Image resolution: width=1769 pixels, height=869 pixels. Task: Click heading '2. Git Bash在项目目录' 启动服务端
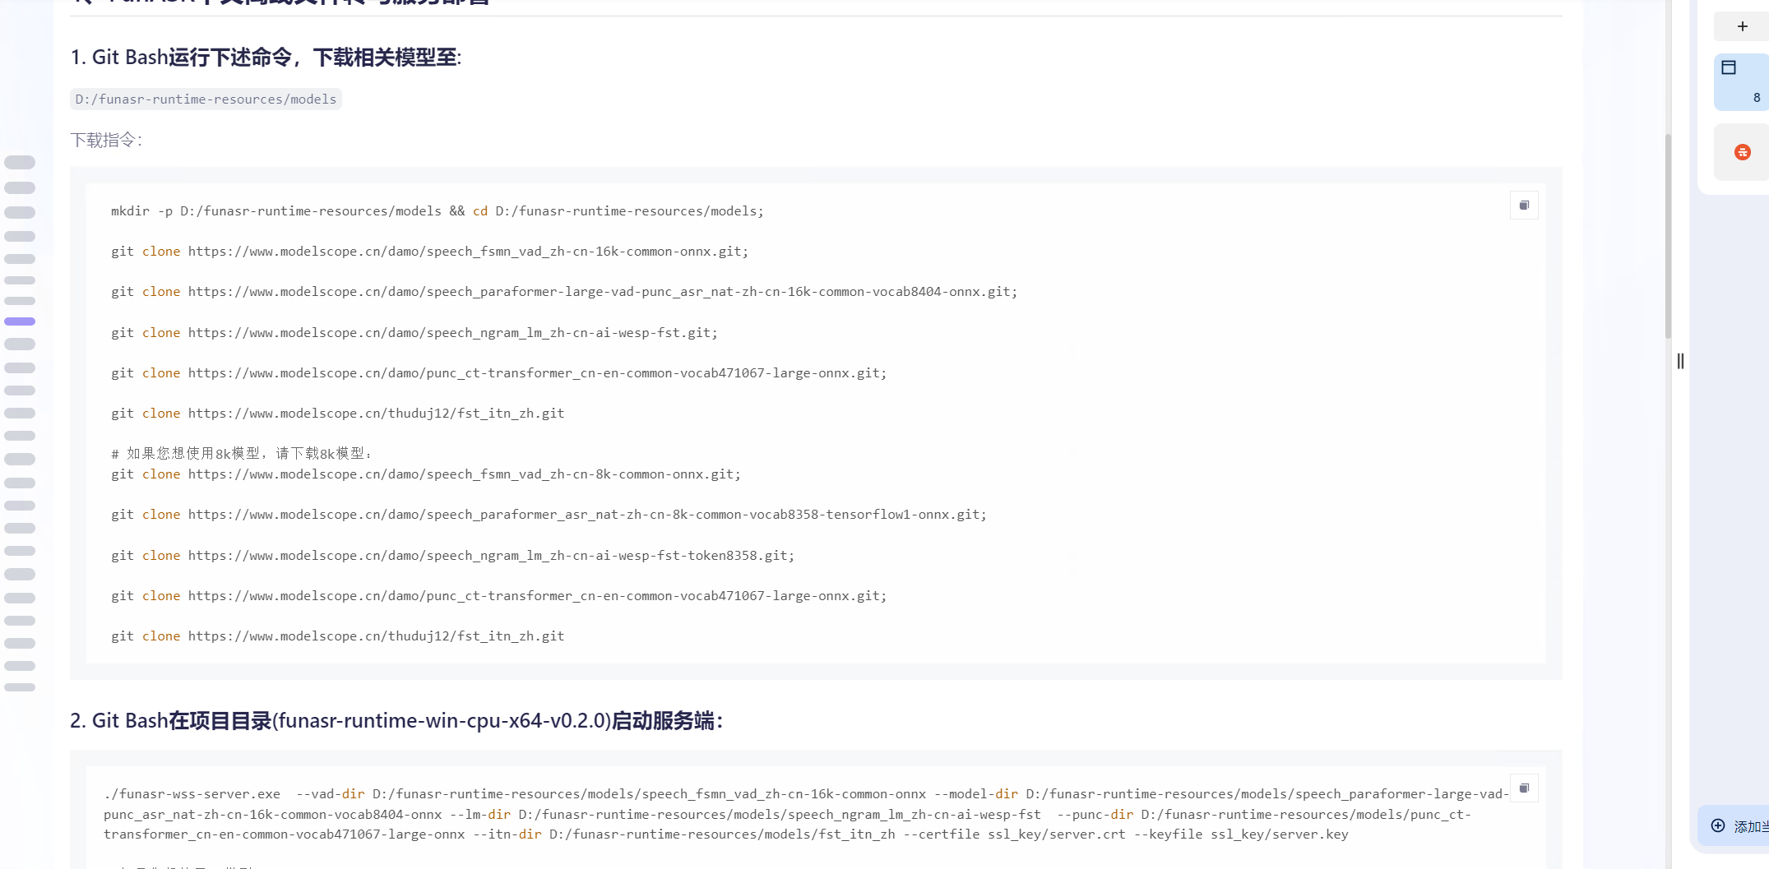[396, 721]
